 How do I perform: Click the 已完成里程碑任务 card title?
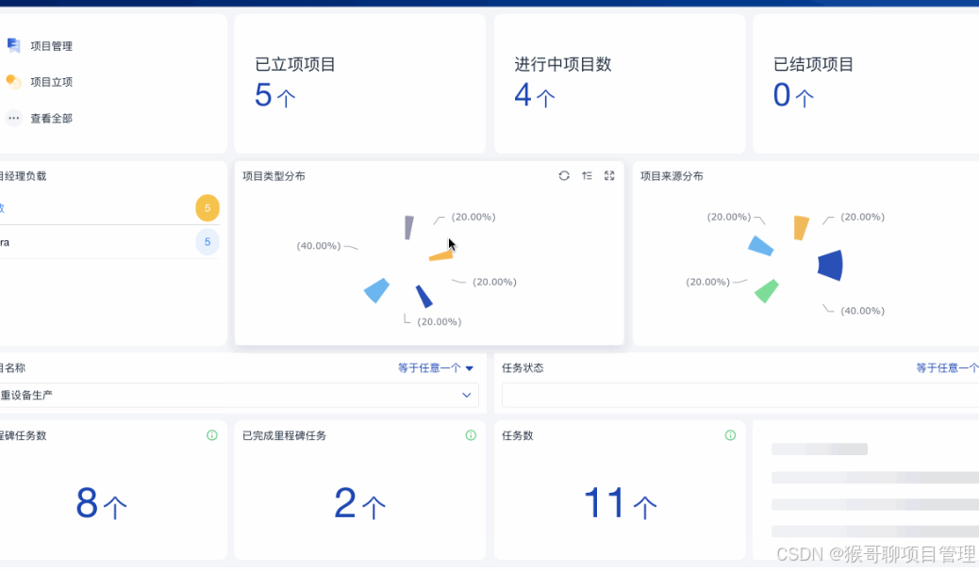pos(284,435)
